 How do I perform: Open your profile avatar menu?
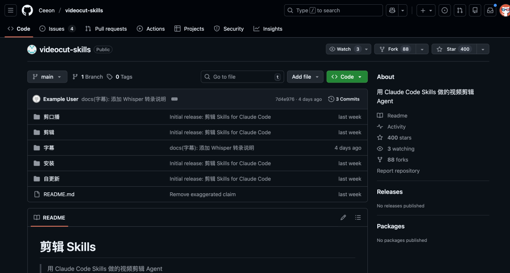(x=504, y=10)
